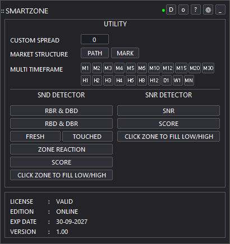Image resolution: width=230 pixels, height=244 pixels.
Task: Click the green status indicator dot
Action: 163,11
